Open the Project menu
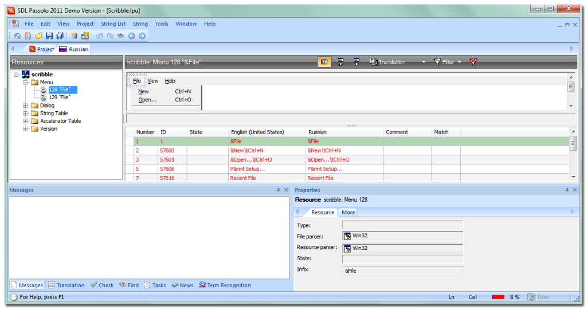 pos(85,24)
